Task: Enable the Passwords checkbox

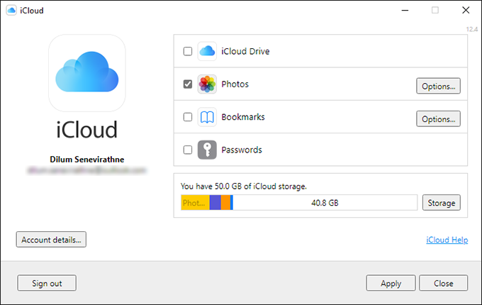Action: pyautogui.click(x=188, y=150)
